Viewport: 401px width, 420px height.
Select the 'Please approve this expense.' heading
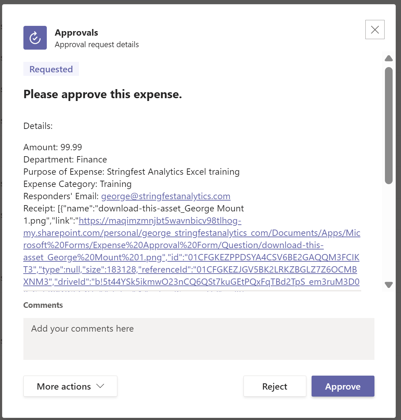pos(103,94)
